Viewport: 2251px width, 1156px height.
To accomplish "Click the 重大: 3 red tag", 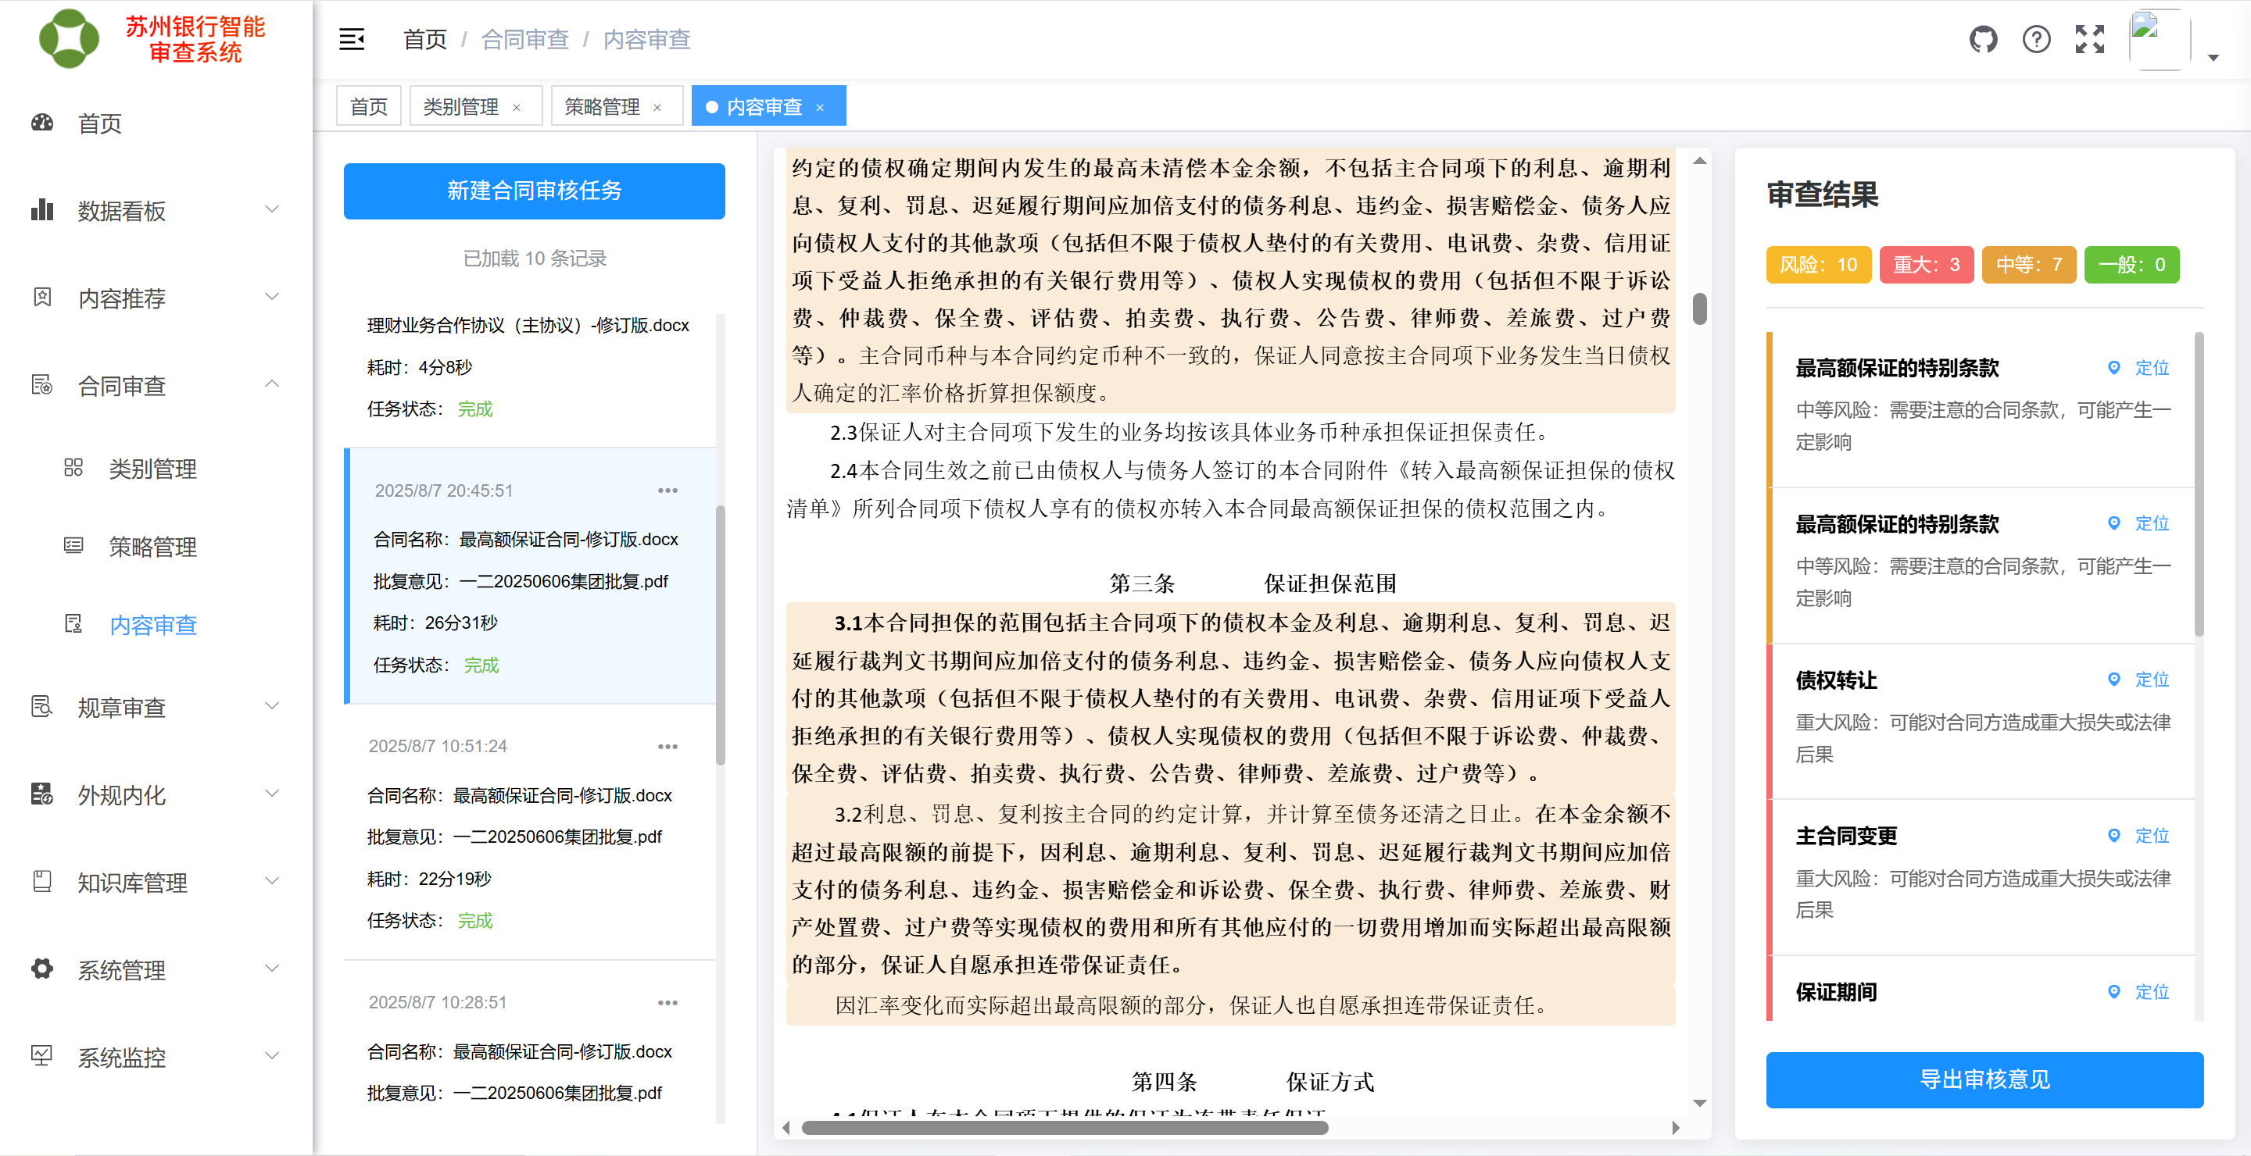I will coord(1926,265).
